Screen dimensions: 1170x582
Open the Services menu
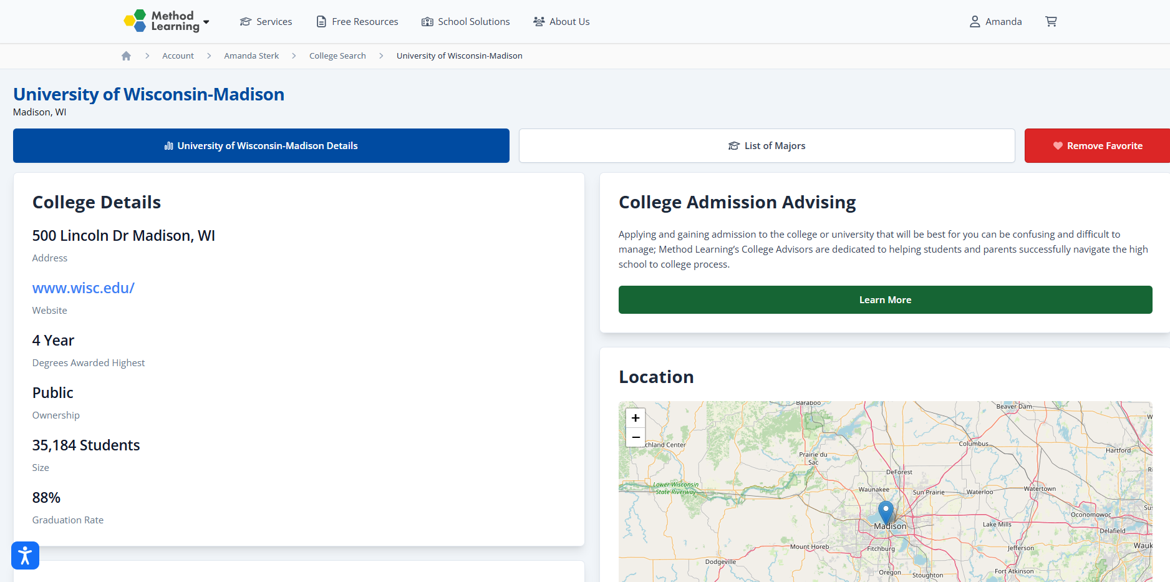[266, 22]
